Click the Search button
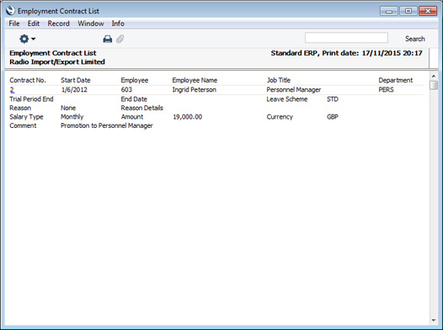The width and height of the screenshot is (443, 330). (414, 39)
